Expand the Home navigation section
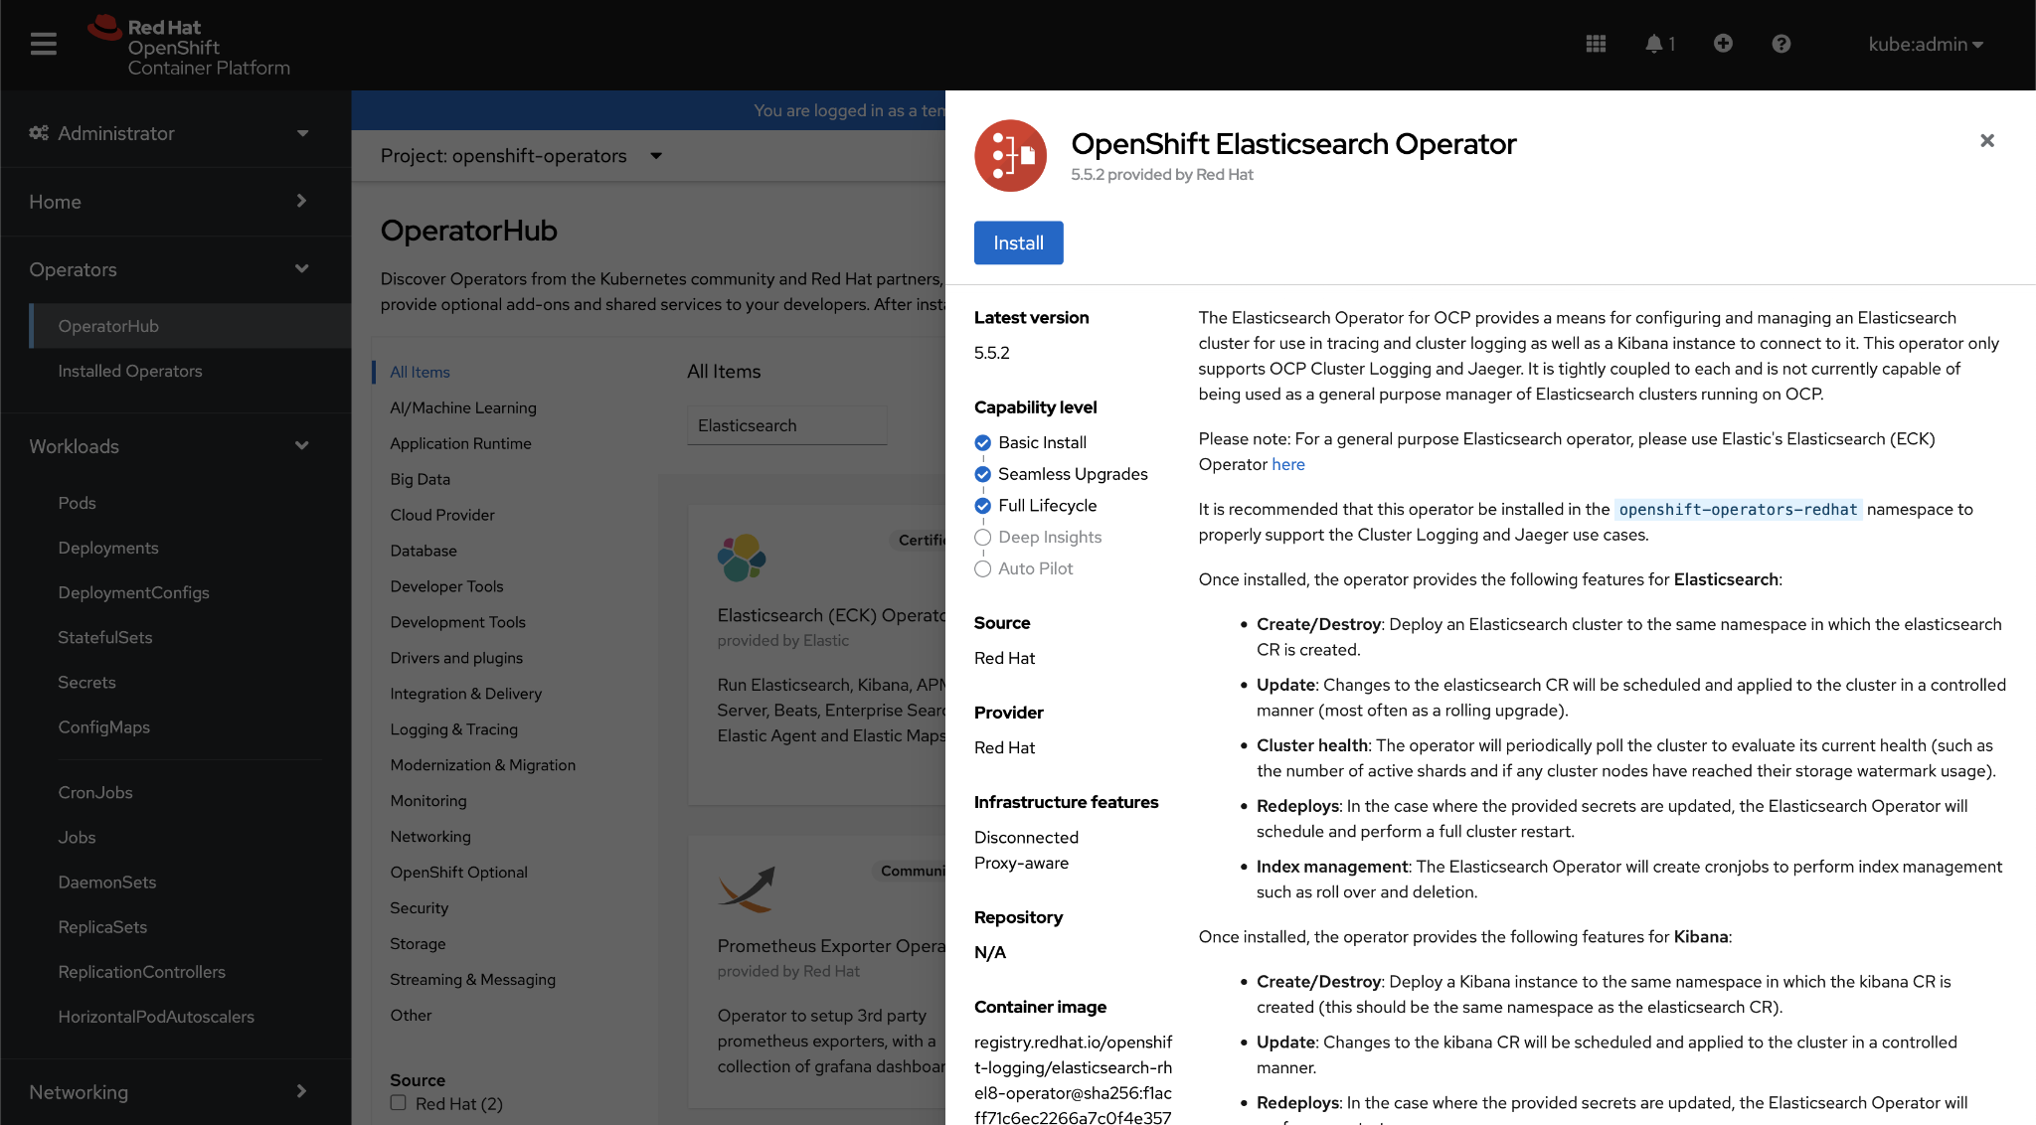 [176, 202]
